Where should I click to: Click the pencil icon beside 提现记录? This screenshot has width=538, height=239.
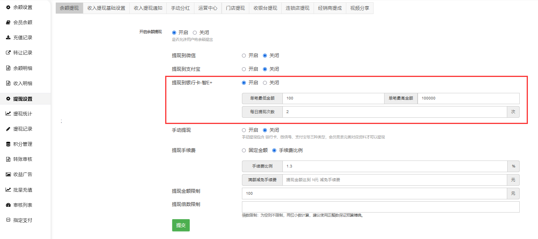[x=8, y=129]
